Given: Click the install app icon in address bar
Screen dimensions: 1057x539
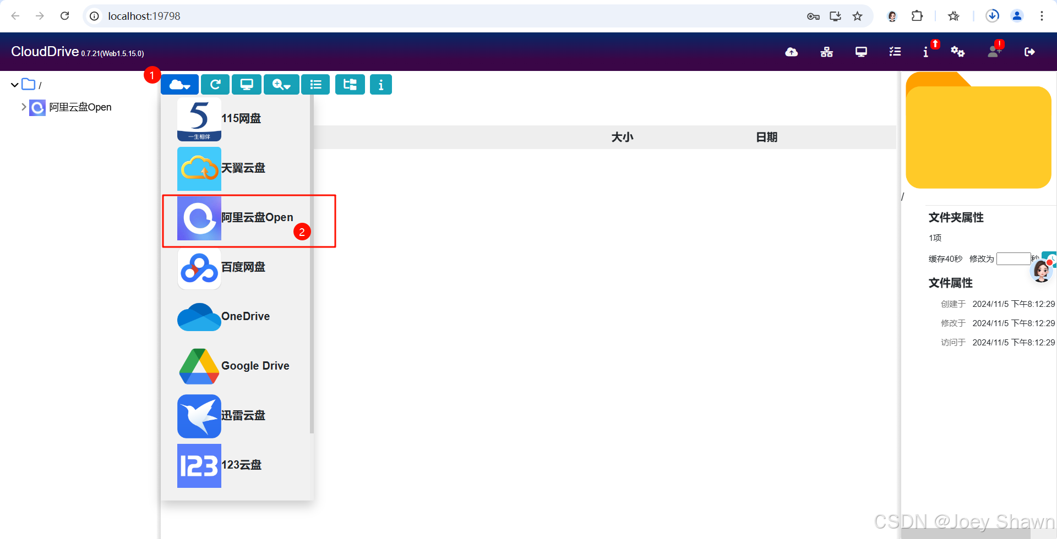Looking at the screenshot, I should pyautogui.click(x=835, y=16).
